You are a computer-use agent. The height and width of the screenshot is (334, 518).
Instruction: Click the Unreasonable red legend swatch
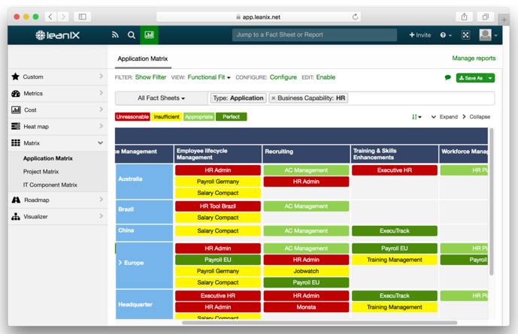pyautogui.click(x=132, y=117)
